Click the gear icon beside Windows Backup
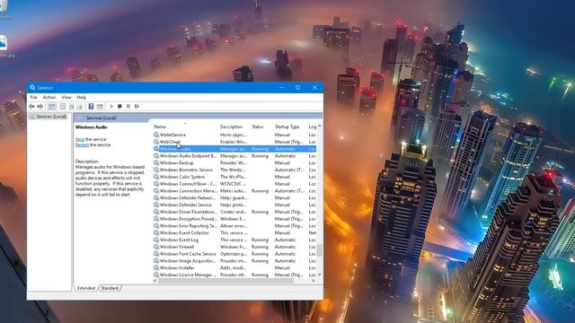The image size is (575, 323). point(156,162)
